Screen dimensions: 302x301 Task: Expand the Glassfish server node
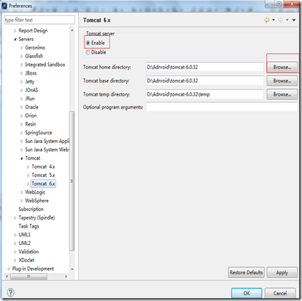pos(22,56)
